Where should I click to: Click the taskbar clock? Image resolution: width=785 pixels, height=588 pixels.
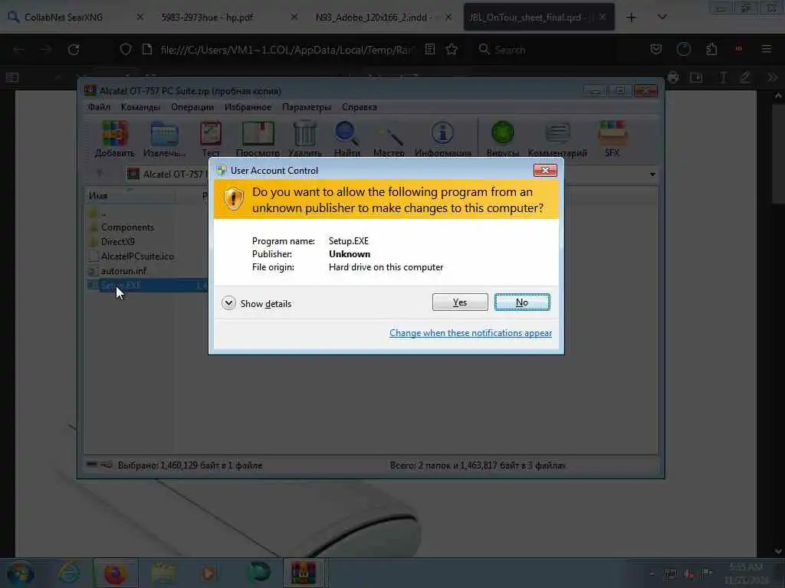tap(746, 573)
